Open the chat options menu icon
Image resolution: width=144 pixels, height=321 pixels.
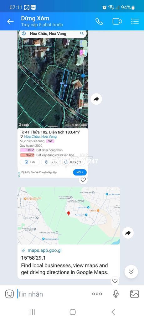point(135,21)
